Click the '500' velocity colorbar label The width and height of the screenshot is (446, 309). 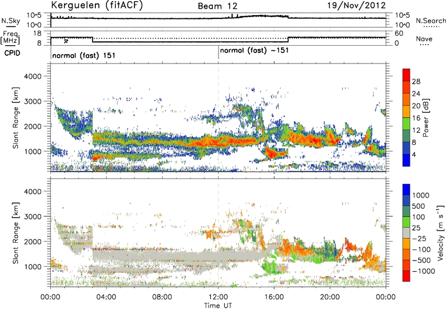(x=419, y=206)
